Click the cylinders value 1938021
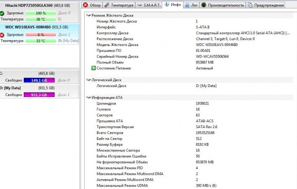 [x=202, y=103]
